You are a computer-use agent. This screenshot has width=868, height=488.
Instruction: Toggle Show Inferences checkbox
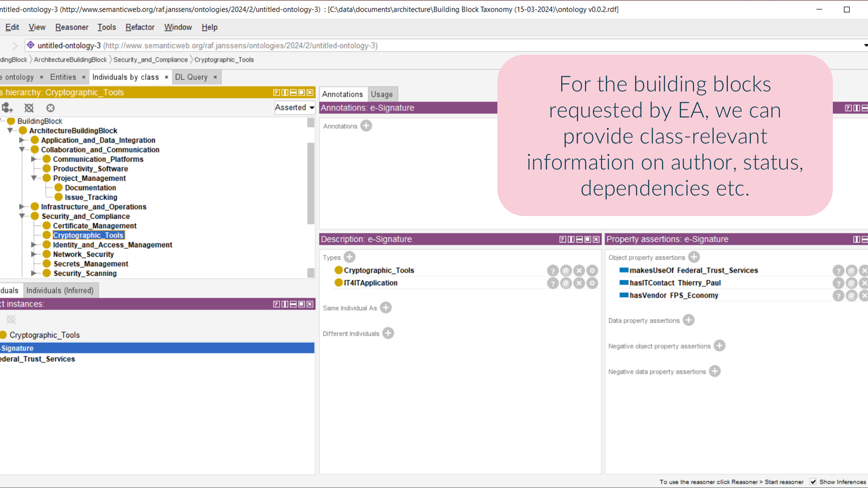tap(813, 481)
